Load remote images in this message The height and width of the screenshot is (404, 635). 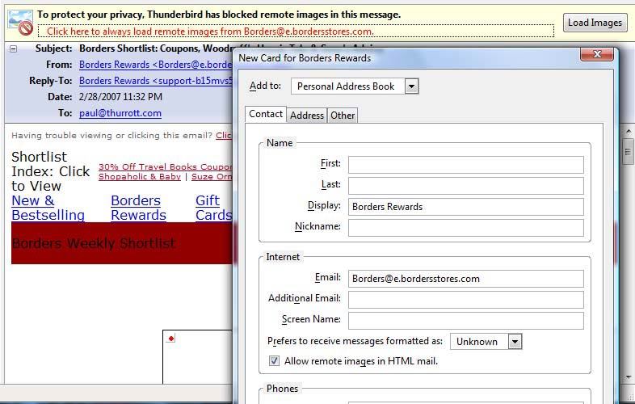click(x=595, y=23)
